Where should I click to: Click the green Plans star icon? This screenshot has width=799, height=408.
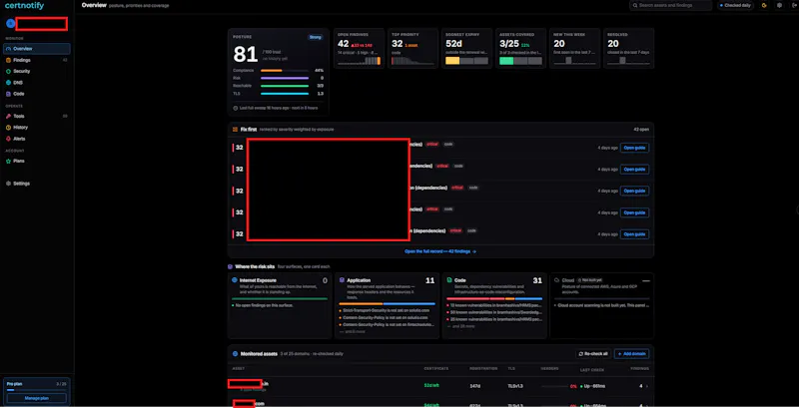8,161
